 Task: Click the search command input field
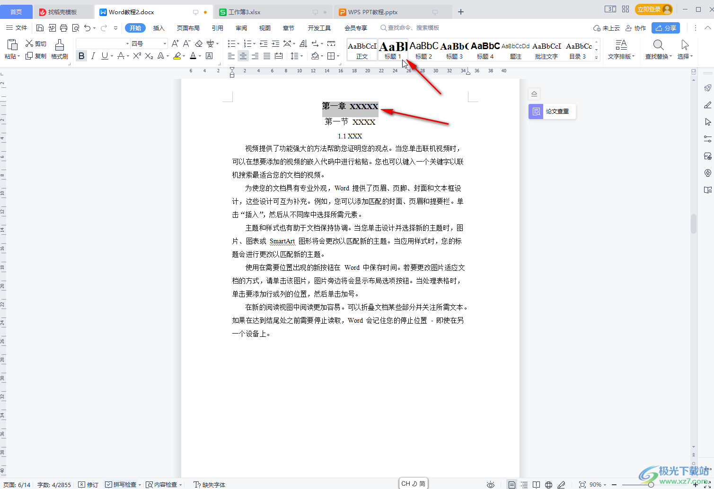[x=410, y=28]
